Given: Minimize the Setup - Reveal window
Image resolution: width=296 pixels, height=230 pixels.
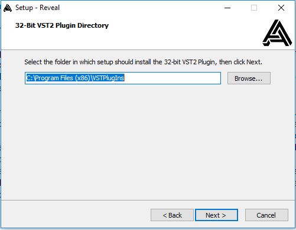Looking at the screenshot, I should (x=227, y=8).
